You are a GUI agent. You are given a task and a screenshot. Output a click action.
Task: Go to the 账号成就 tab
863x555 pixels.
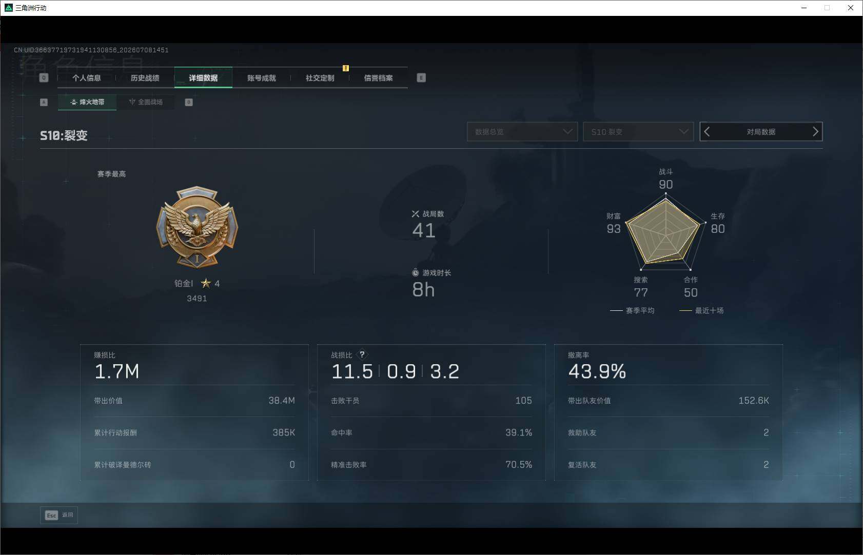click(x=262, y=78)
